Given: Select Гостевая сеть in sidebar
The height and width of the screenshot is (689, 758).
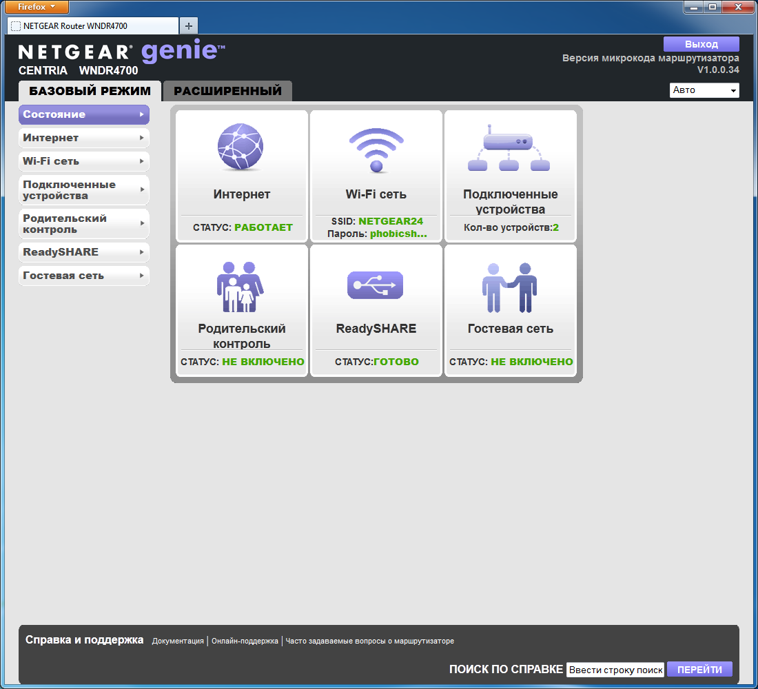Looking at the screenshot, I should (83, 276).
